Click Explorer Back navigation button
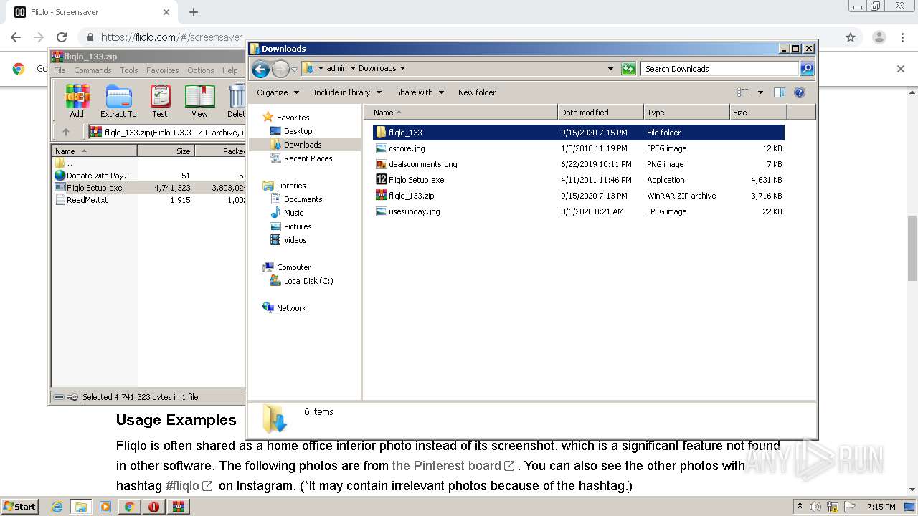This screenshot has width=918, height=516. pyautogui.click(x=260, y=69)
